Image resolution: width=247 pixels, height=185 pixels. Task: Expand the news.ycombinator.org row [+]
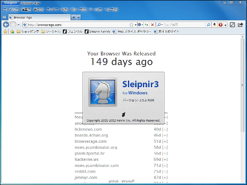165,148
